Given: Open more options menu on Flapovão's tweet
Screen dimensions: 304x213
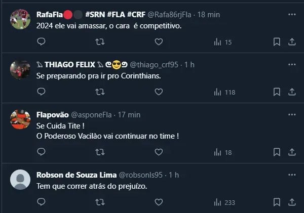Looking at the screenshot, I should coord(292,115).
